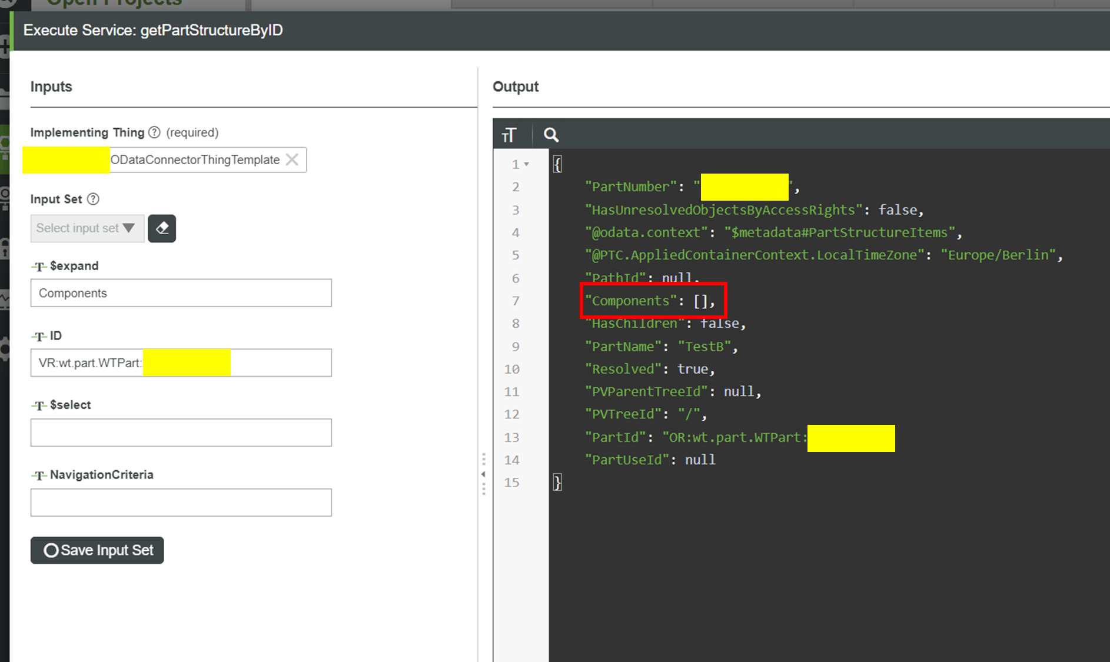Click the TT font size icon above the output
This screenshot has height=662, width=1110.
tap(510, 134)
